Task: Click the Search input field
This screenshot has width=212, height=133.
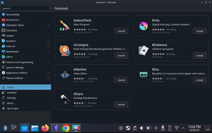Action: pos(25,8)
